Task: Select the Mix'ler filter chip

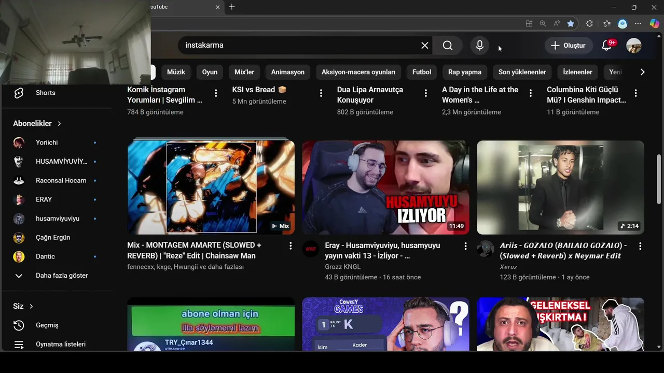Action: [244, 72]
